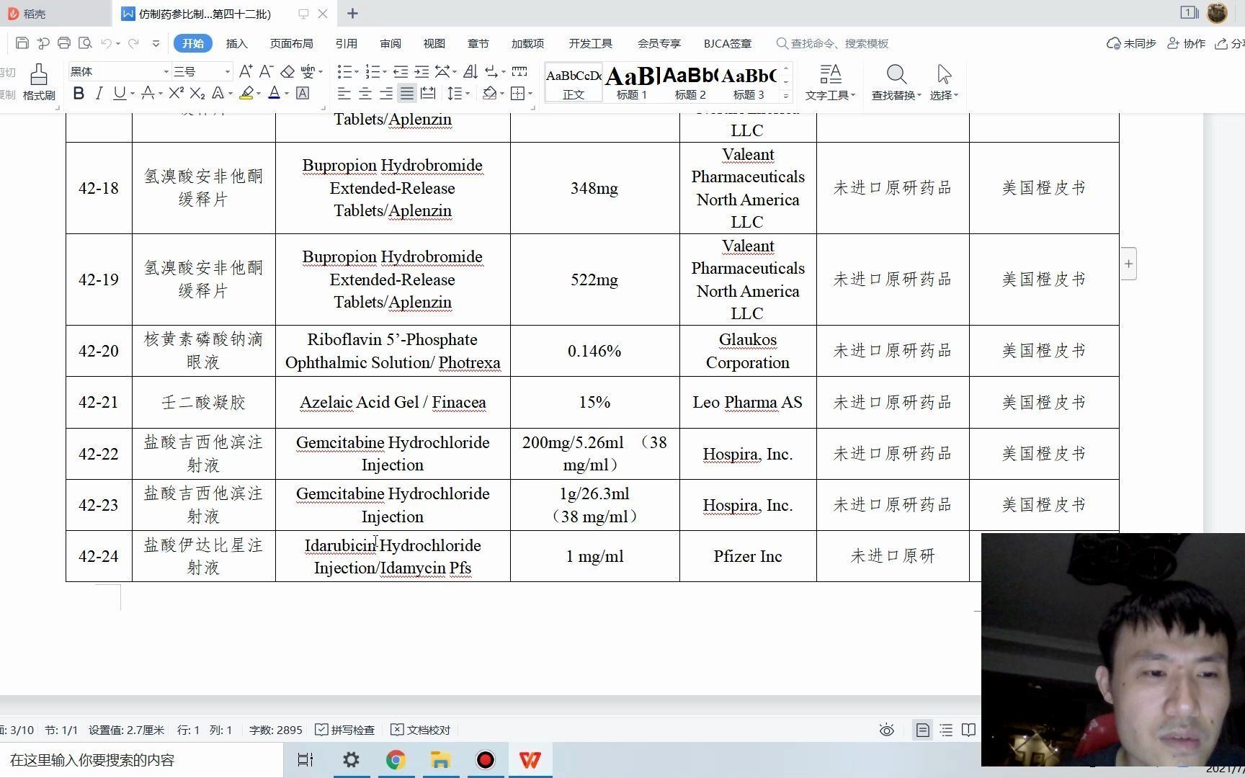Viewport: 1245px width, 778px height.
Task: Apply the Normal body text style
Action: [x=574, y=82]
